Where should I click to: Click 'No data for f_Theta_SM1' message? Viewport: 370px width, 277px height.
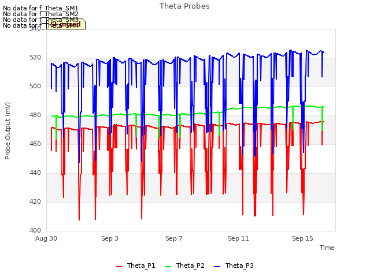[40, 8]
